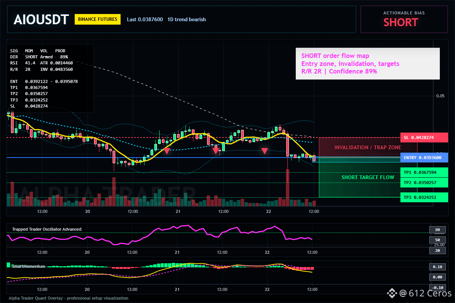Click the green TP1 0.0367594 price tag
This screenshot has width=455, height=303.
click(424, 172)
